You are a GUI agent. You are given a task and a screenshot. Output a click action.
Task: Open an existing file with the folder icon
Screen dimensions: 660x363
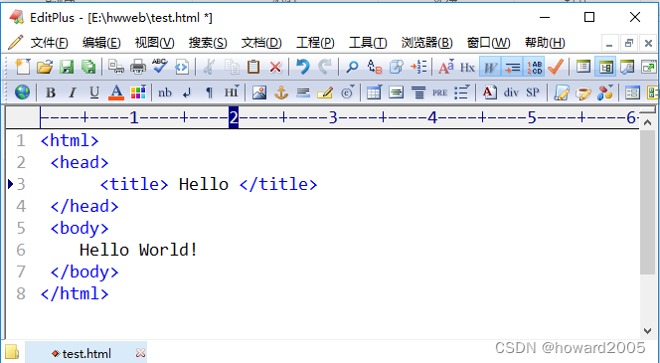[45, 67]
